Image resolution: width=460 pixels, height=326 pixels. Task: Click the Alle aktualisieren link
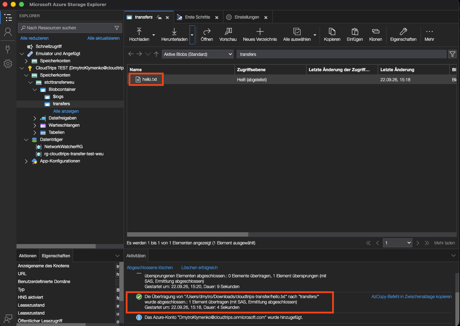104,38
